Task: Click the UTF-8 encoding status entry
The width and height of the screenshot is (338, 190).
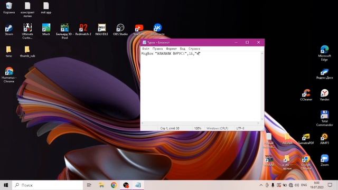Action: coord(240,128)
